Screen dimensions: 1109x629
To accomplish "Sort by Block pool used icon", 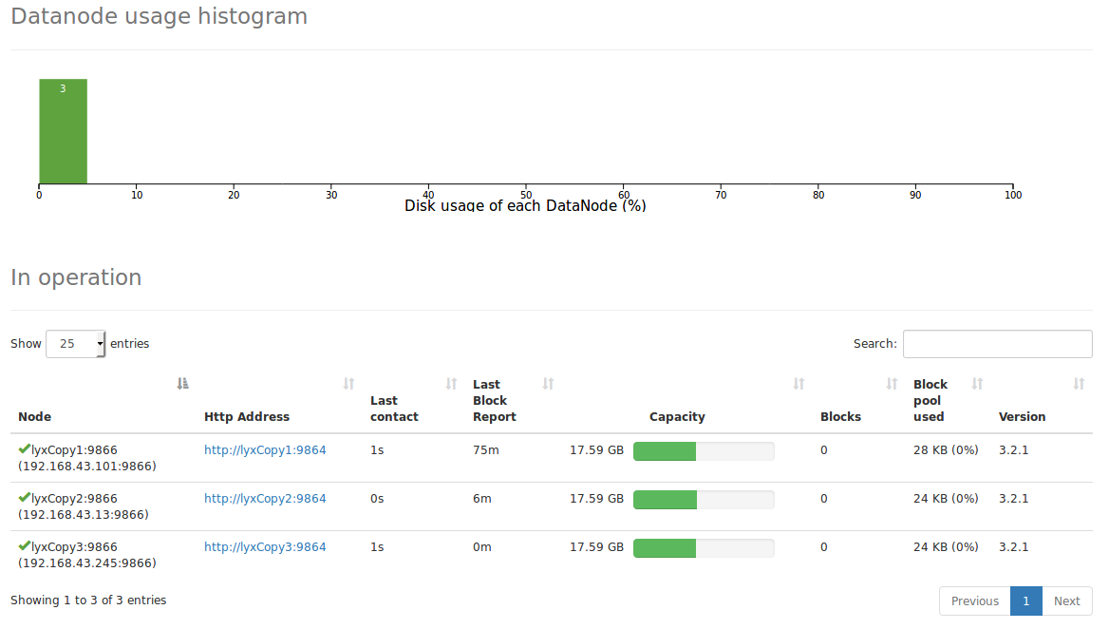I will pyautogui.click(x=977, y=384).
